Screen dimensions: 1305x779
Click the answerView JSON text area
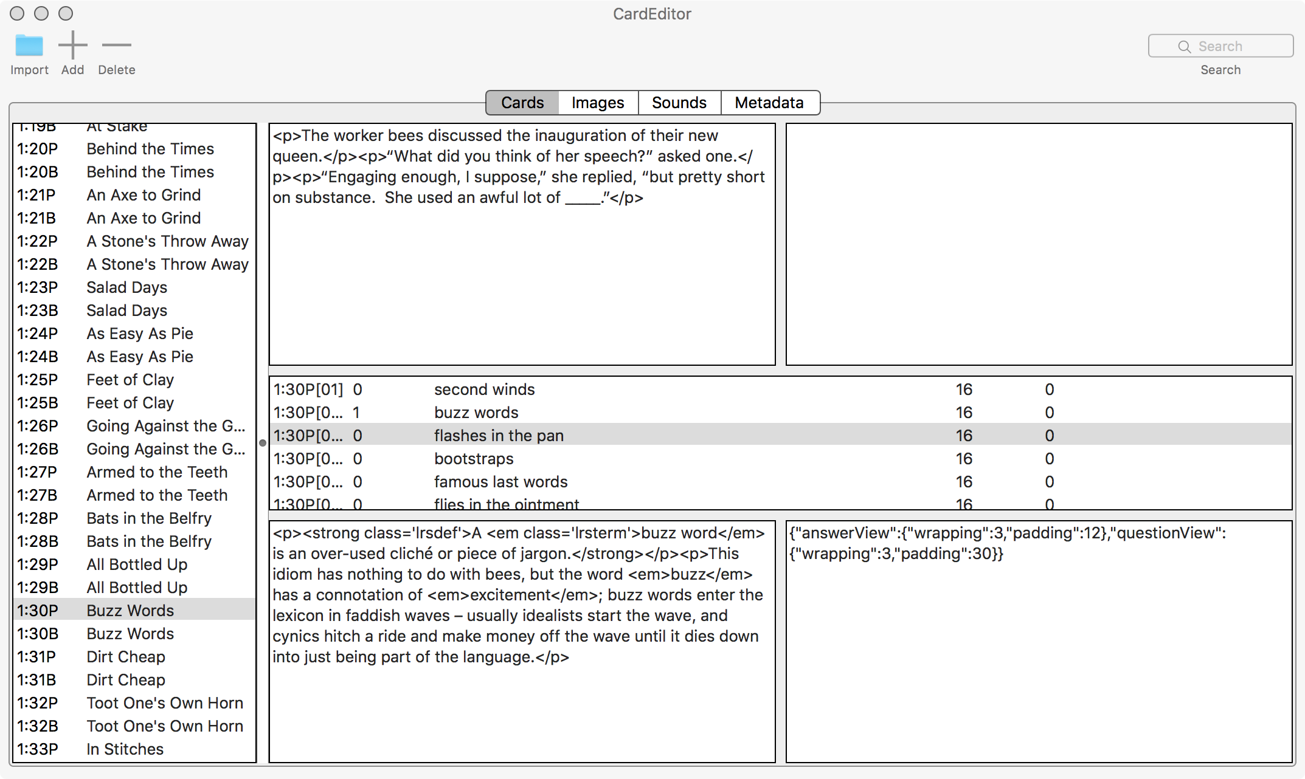[1039, 642]
